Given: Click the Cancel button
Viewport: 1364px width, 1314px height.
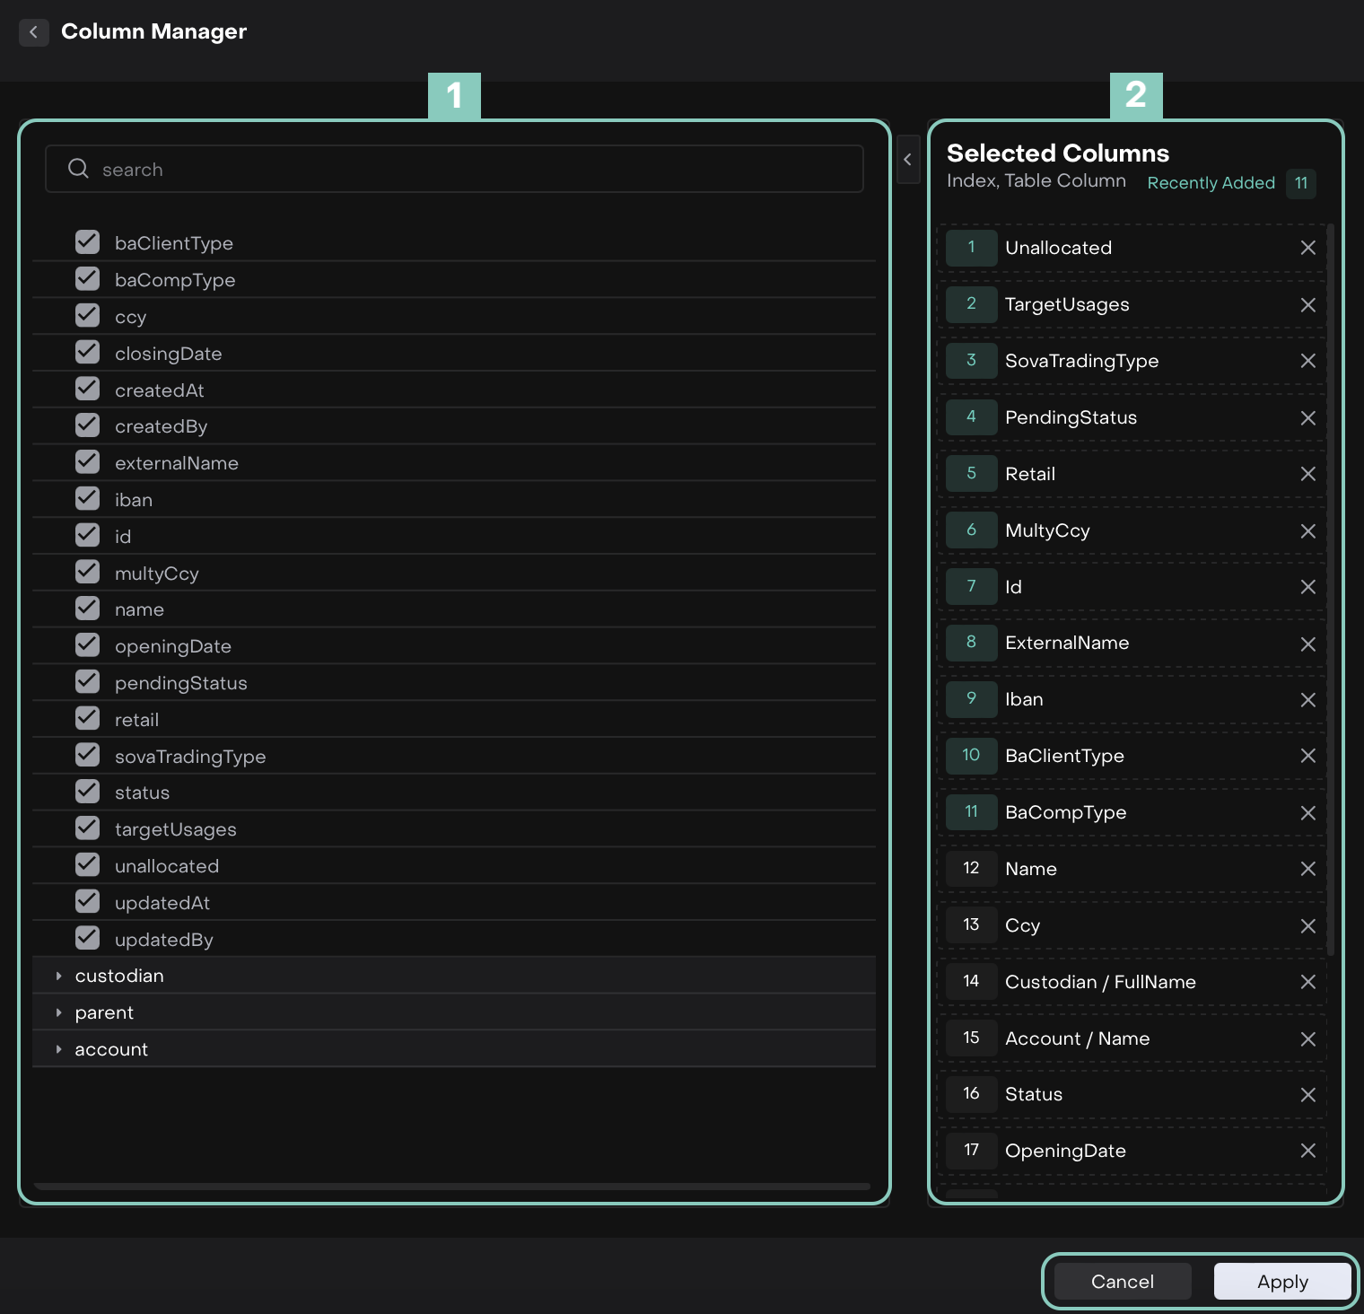Looking at the screenshot, I should (1122, 1282).
